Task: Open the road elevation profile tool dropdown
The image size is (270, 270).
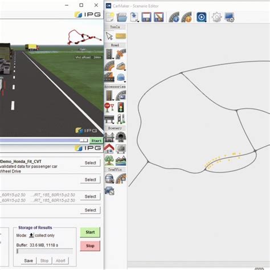Action: click(121, 66)
